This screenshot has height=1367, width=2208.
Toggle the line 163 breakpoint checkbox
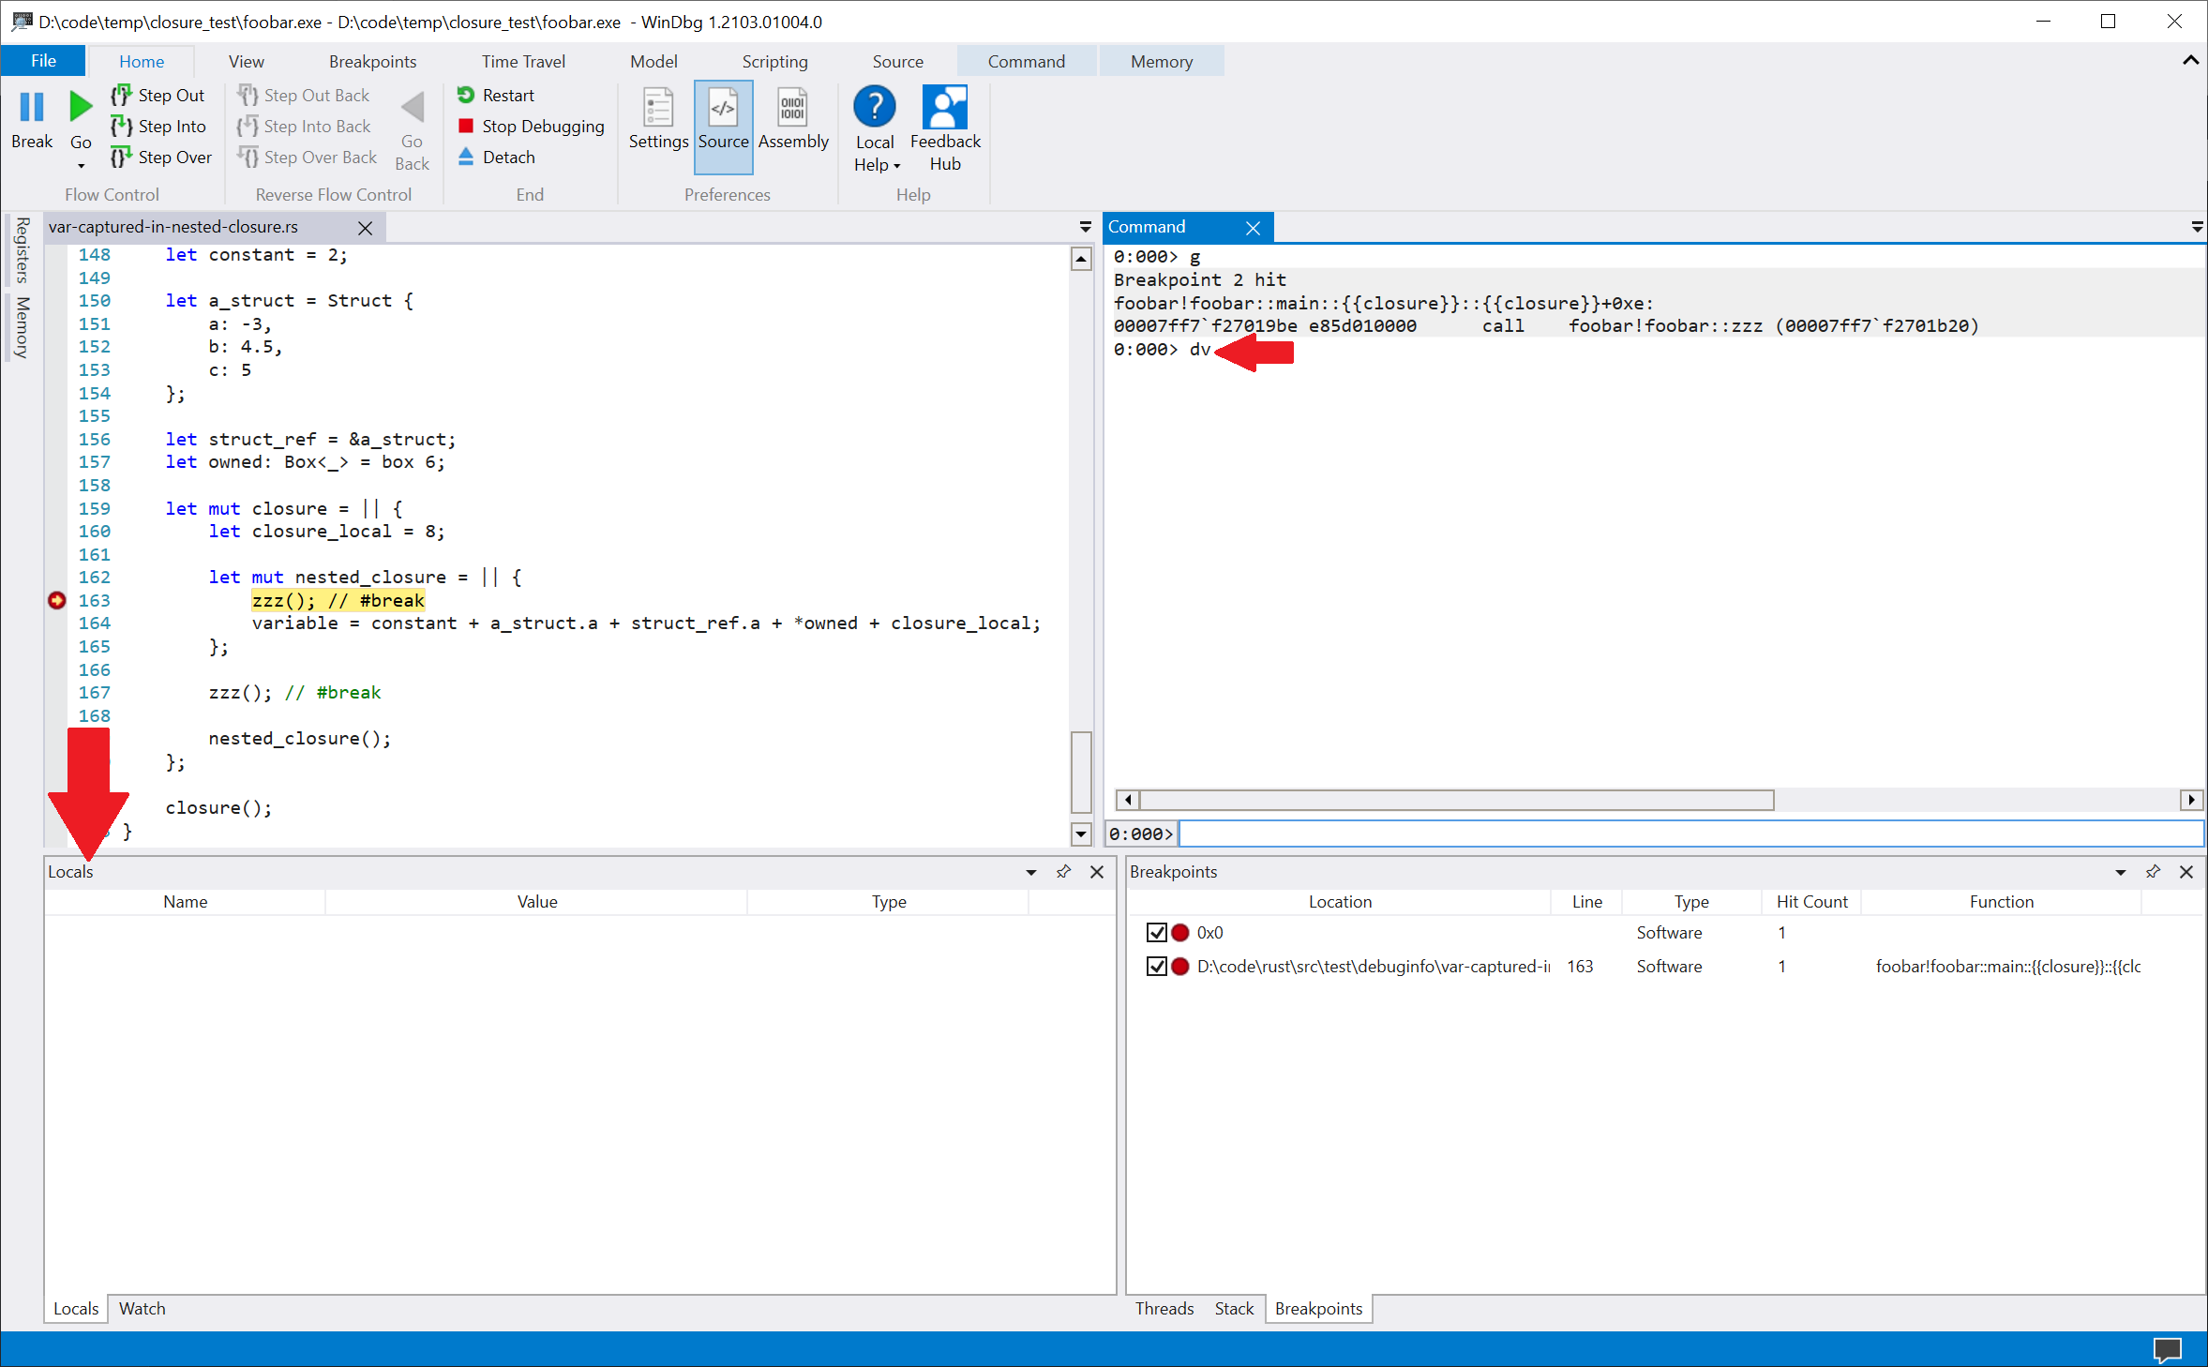1156,966
